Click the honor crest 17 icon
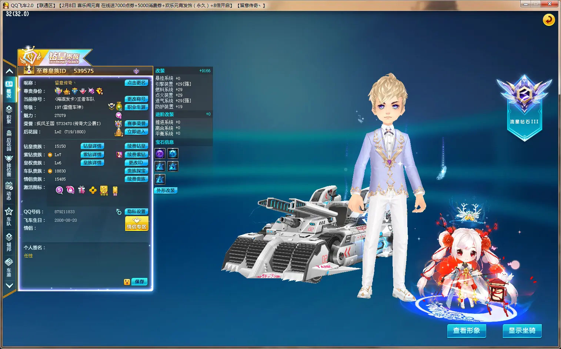This screenshot has height=349, width=561. 118,124
